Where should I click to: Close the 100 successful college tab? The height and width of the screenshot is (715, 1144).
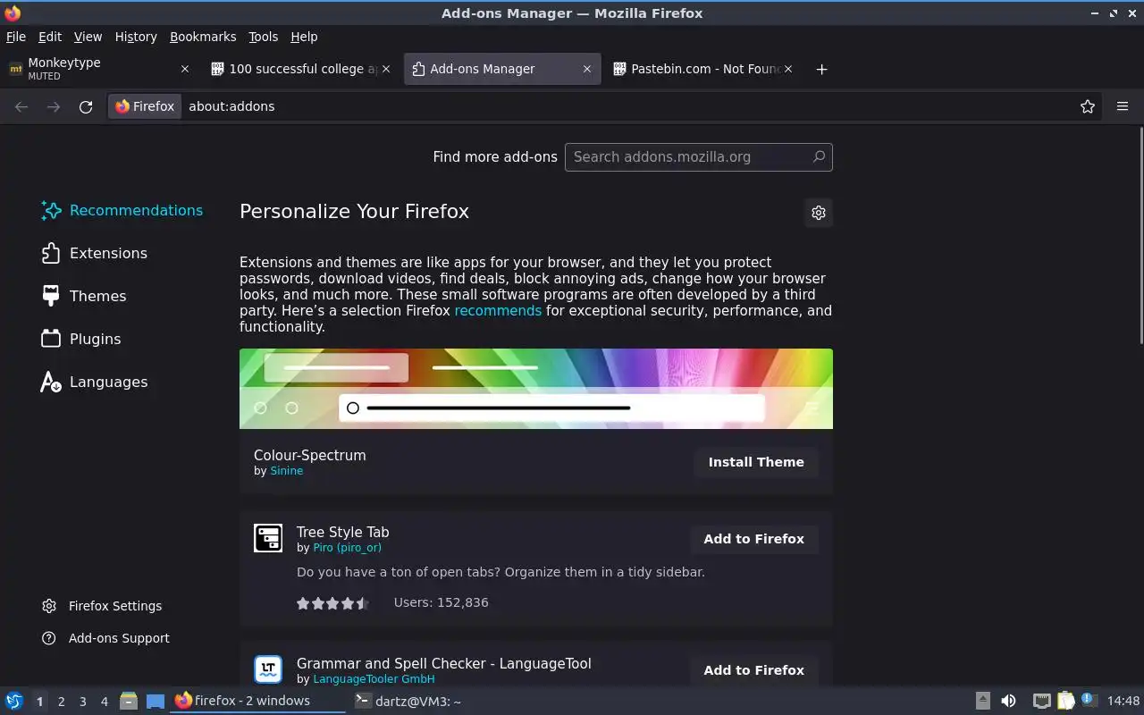tap(386, 69)
